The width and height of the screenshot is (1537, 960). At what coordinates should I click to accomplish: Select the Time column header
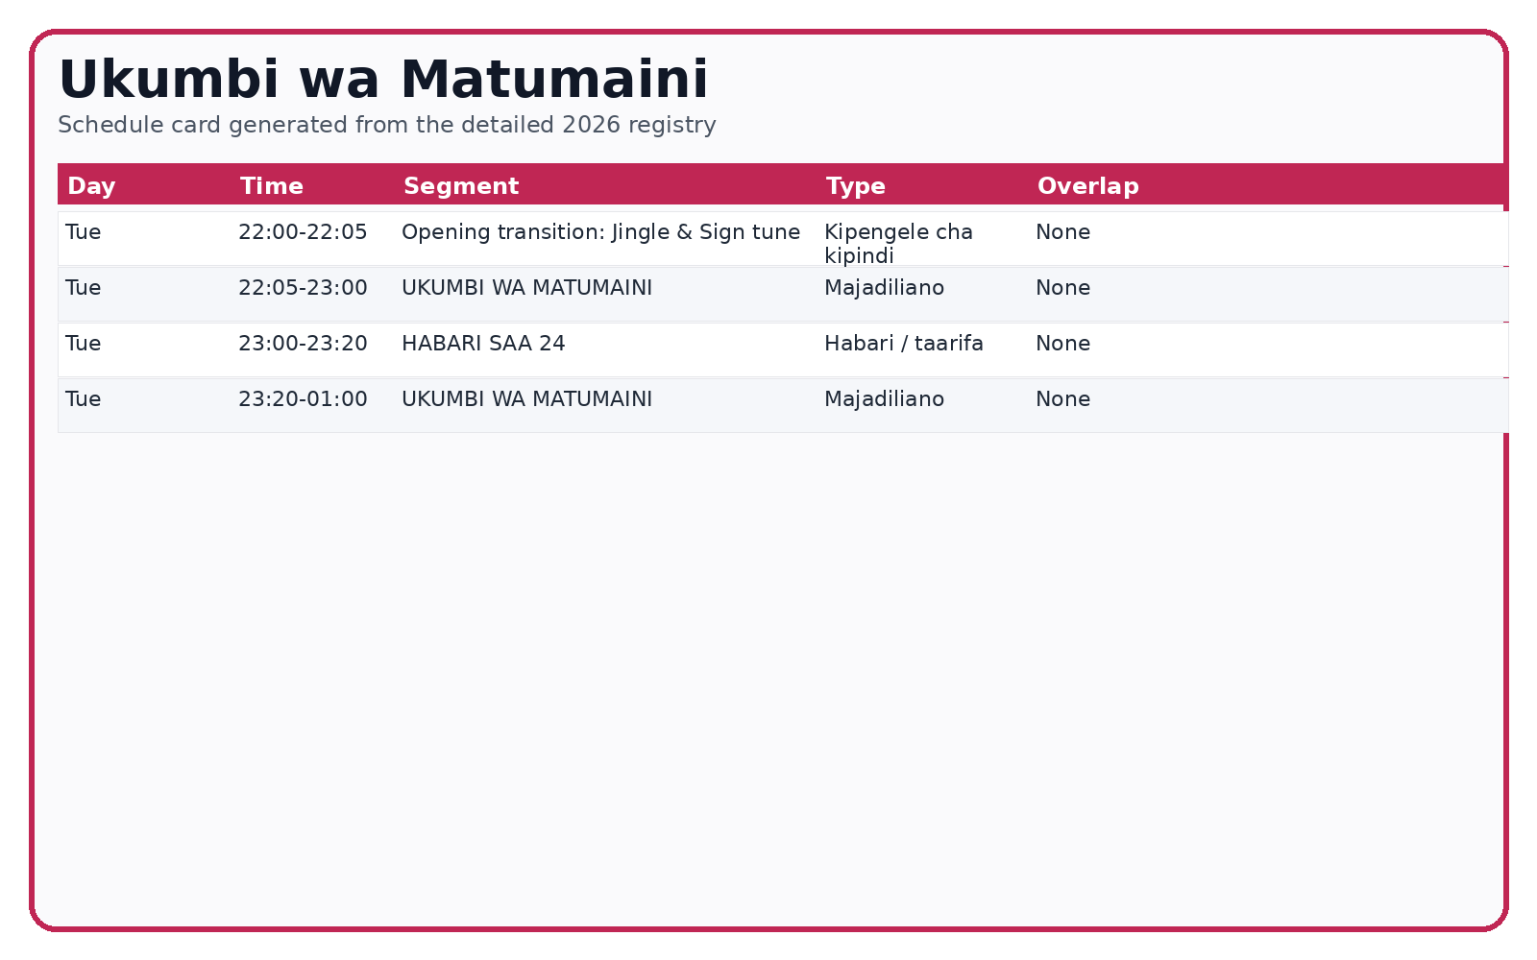pos(271,186)
